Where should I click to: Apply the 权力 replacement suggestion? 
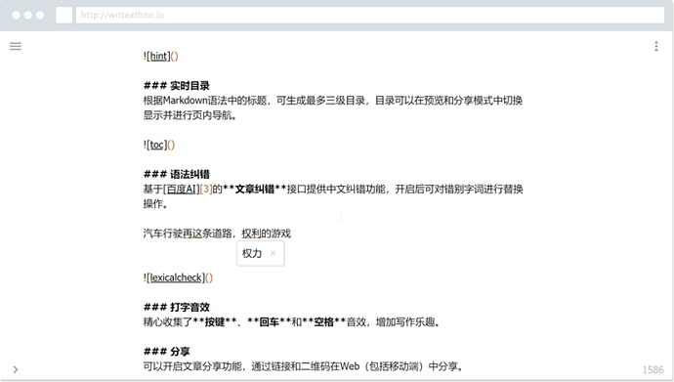[x=252, y=253]
